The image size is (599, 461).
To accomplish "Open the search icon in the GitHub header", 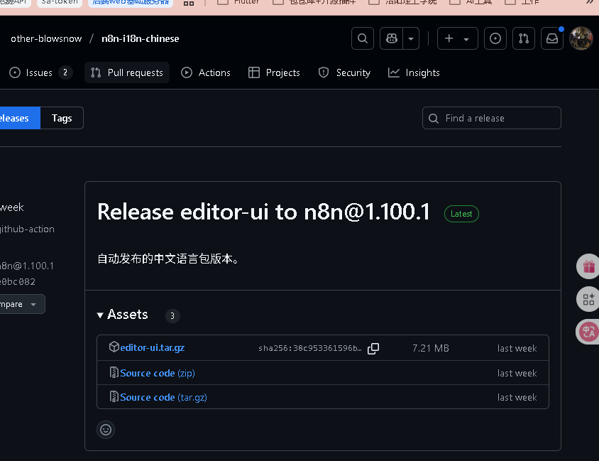I will (x=362, y=38).
